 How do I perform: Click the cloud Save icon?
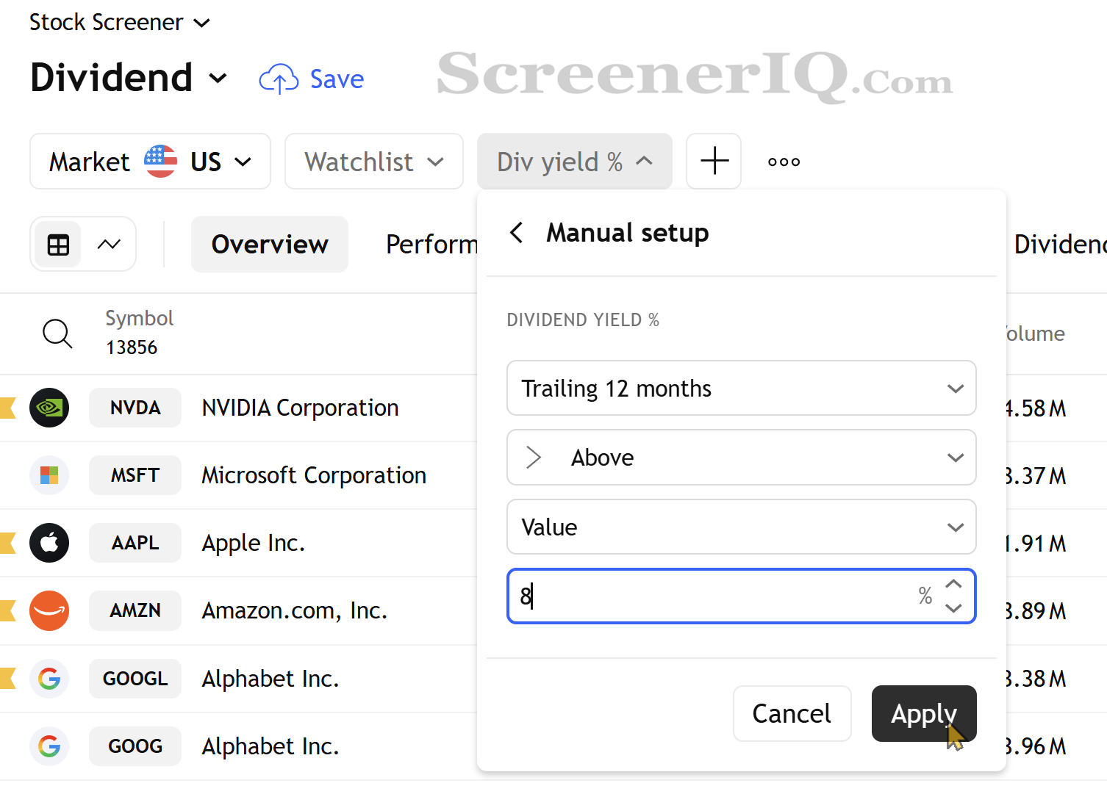(279, 79)
